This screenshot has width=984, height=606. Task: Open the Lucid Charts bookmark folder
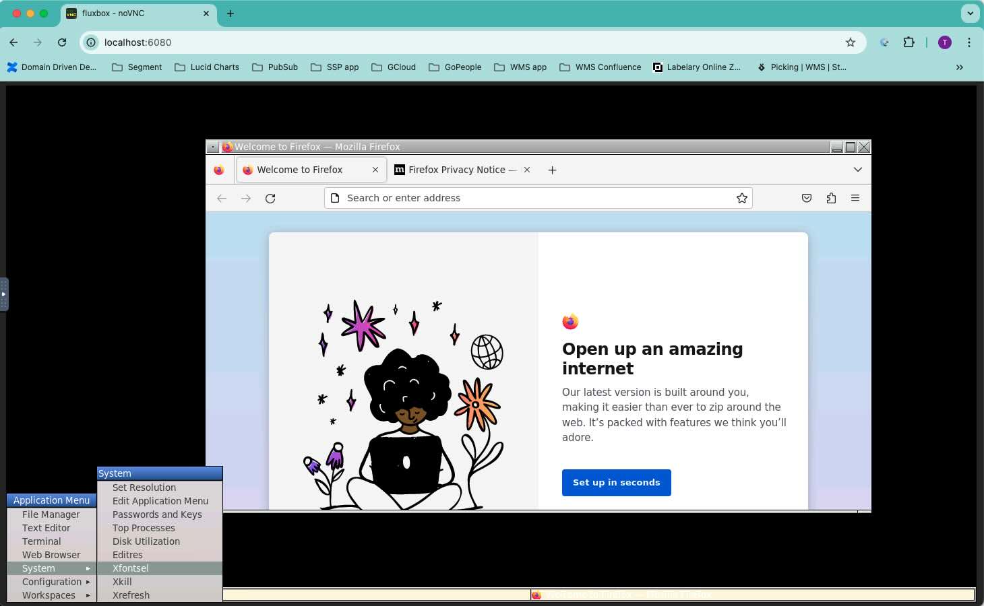click(x=207, y=67)
